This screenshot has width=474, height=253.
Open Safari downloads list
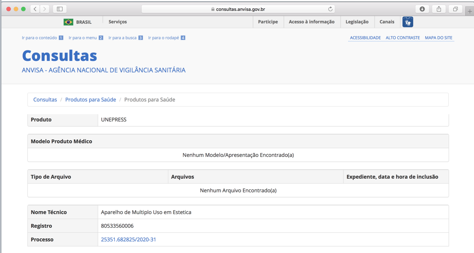[x=422, y=9]
